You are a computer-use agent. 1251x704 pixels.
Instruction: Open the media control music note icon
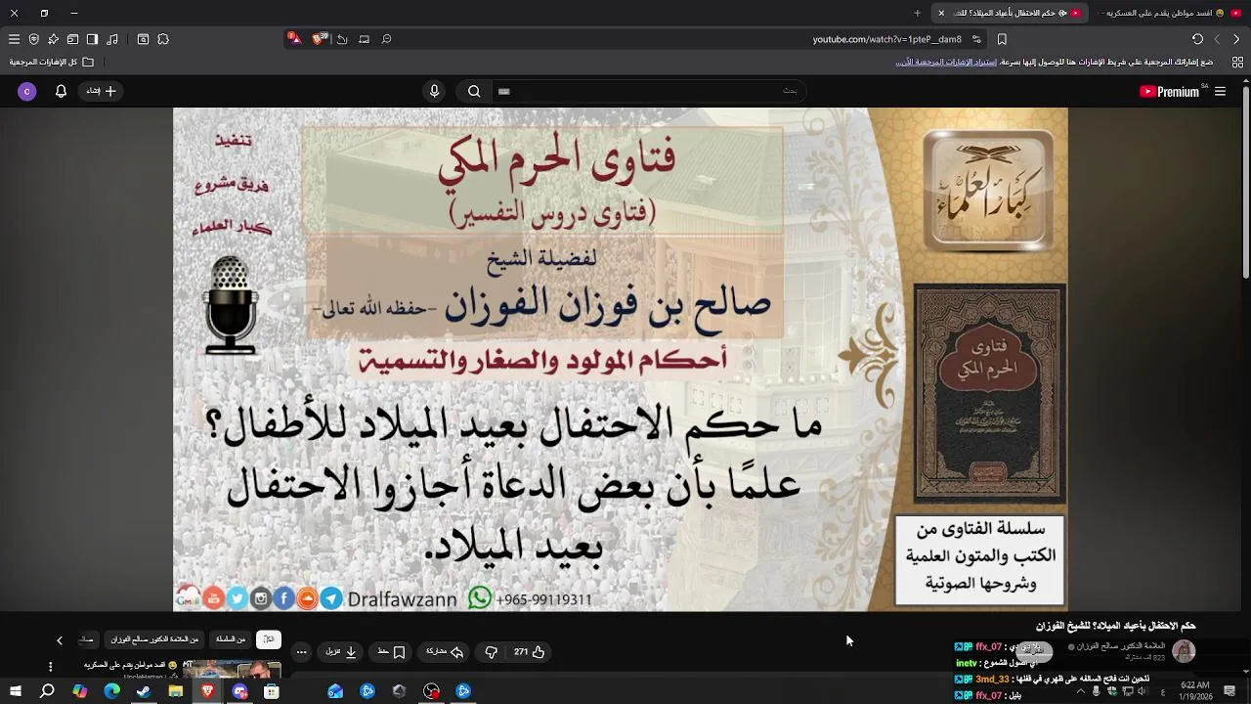[x=112, y=39]
